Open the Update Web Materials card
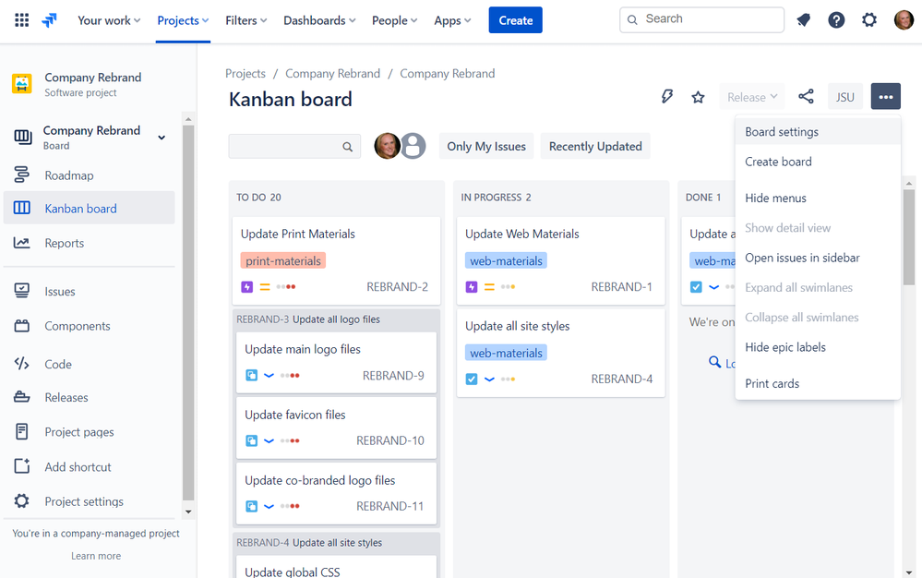 coord(560,260)
